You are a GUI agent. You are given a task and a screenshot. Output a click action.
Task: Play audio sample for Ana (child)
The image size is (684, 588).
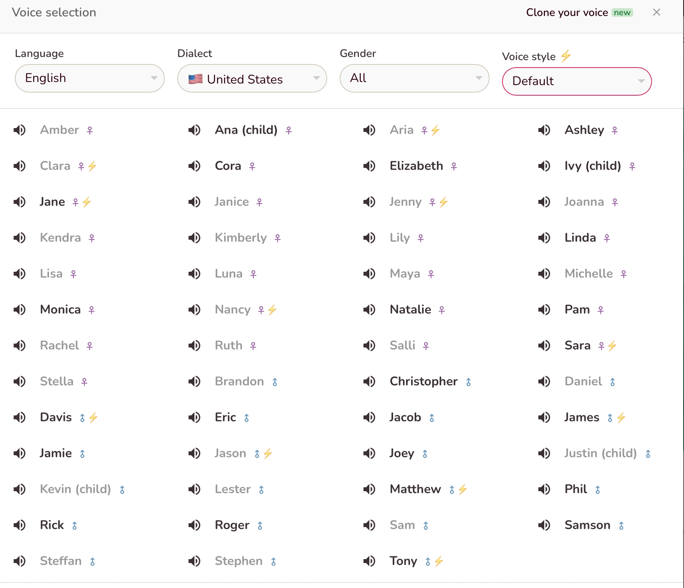pos(194,130)
